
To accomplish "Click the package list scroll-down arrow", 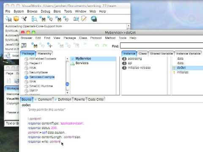I will click(x=67, y=93).
